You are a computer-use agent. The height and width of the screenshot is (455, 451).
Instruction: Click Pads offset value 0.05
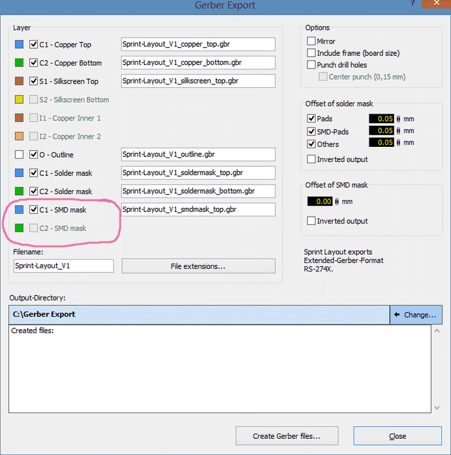381,119
